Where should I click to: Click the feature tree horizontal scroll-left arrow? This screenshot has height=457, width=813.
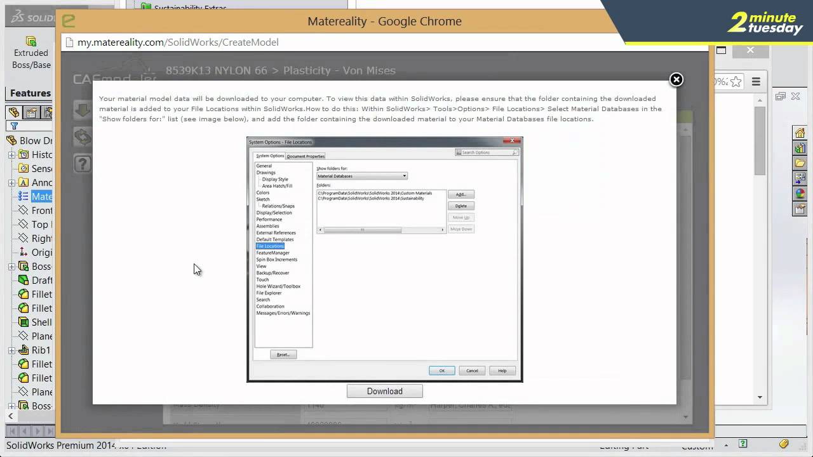click(x=10, y=416)
